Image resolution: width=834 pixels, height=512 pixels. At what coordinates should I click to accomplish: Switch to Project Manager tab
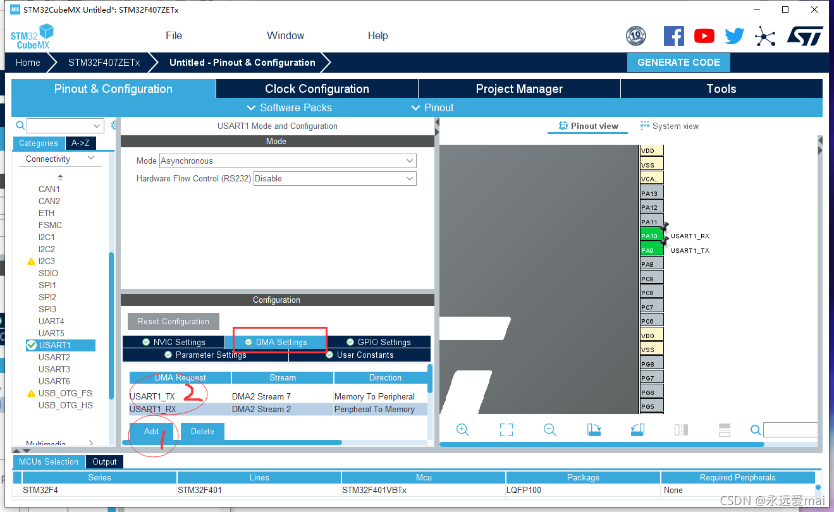point(519,88)
